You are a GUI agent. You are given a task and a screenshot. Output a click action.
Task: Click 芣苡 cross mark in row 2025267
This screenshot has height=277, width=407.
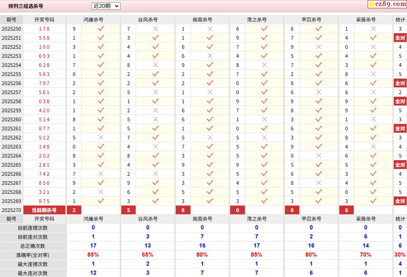[319, 183]
